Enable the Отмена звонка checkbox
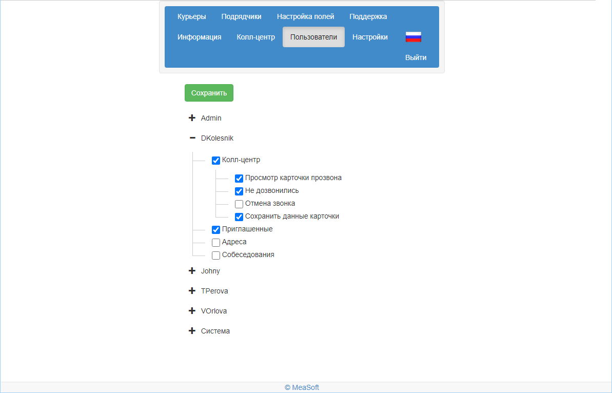The width and height of the screenshot is (612, 393). [239, 204]
